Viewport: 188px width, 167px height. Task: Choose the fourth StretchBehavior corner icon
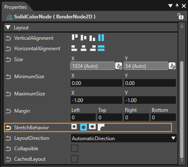(101, 127)
